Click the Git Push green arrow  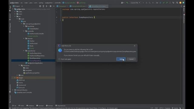pos(167,3)
